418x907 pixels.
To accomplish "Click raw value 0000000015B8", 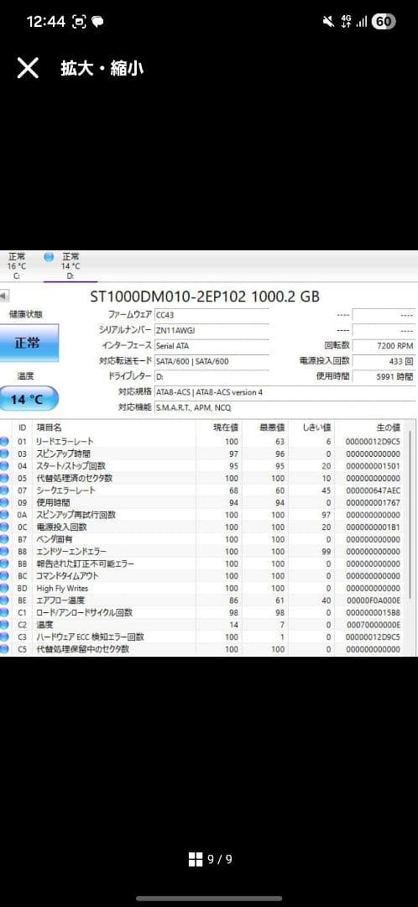I will 373,612.
